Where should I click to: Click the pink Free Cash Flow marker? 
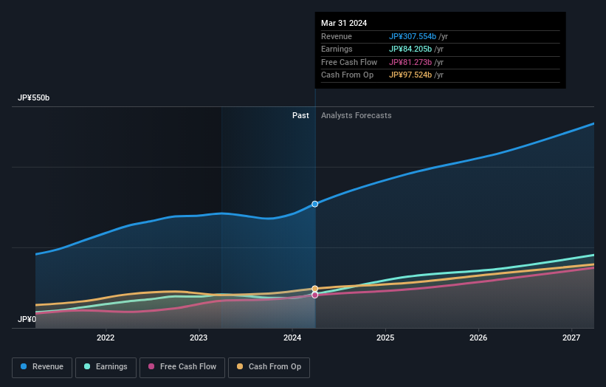(x=315, y=295)
